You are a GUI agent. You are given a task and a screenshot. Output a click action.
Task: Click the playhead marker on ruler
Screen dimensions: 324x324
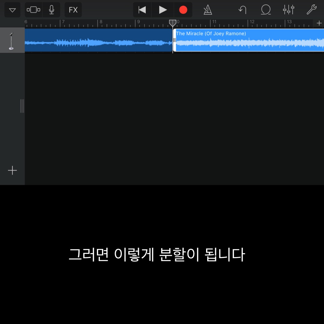172,23
